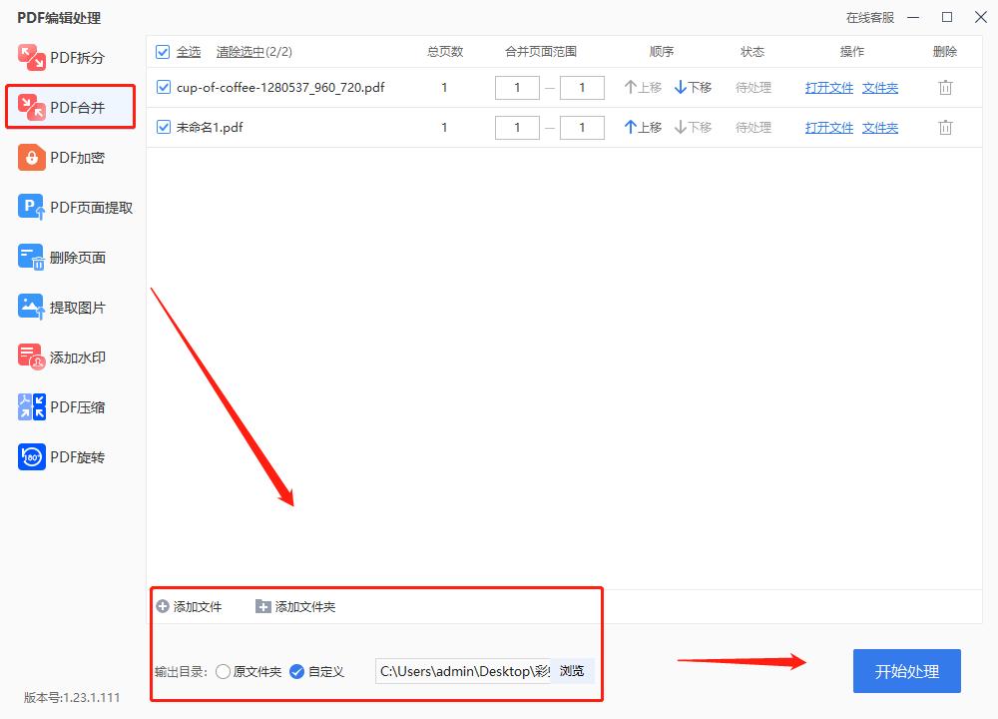Image resolution: width=998 pixels, height=719 pixels.
Task: Click start page field of 未命名1.pdf
Action: coord(517,128)
